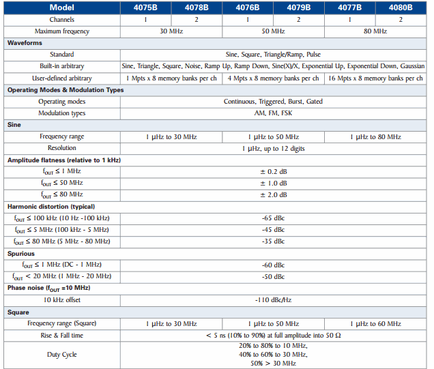434x369 pixels.
Task: Click the Model header label
Action: point(62,8)
